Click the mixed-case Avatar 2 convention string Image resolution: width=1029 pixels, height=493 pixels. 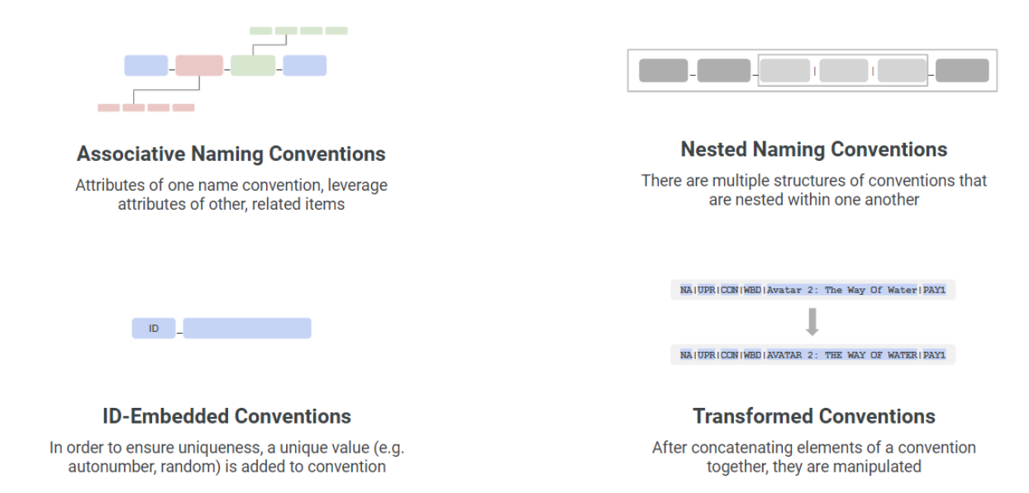(812, 291)
